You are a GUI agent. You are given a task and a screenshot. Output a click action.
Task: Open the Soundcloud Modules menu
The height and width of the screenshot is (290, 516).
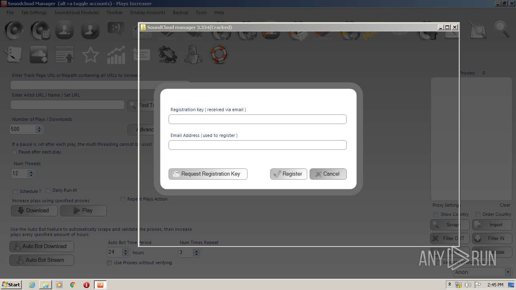(x=77, y=12)
